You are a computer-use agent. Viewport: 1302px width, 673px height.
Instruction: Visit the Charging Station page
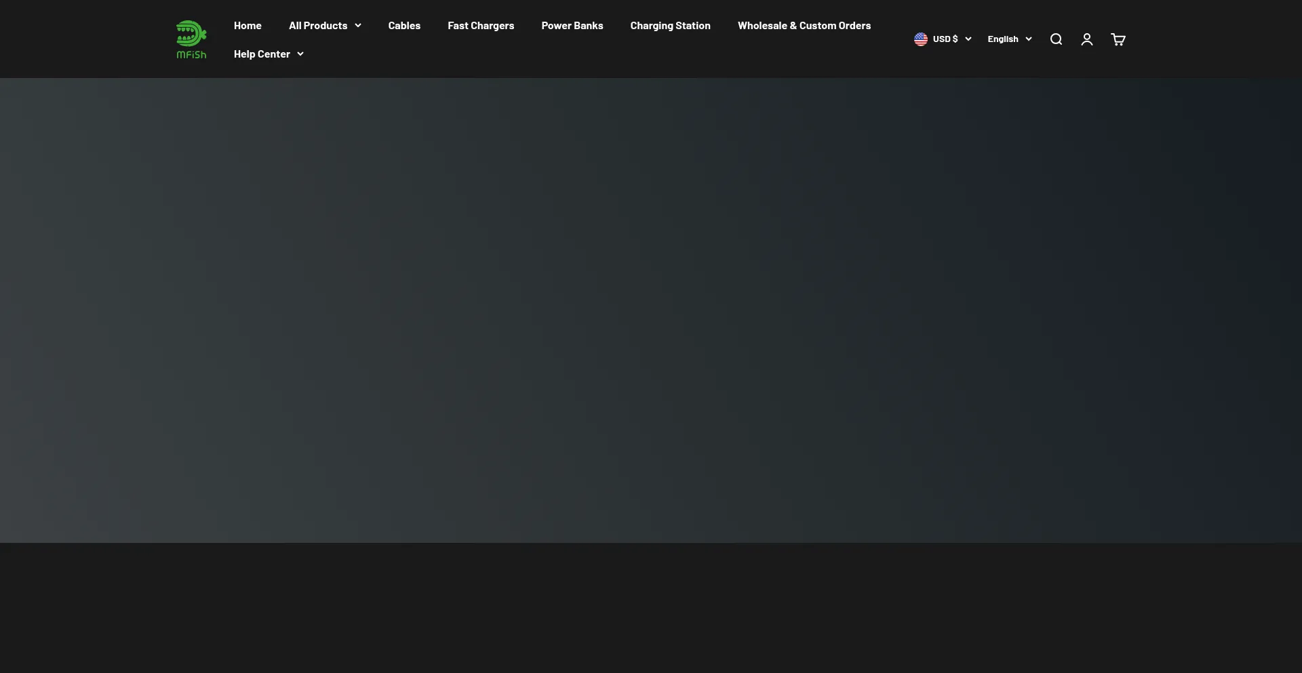pos(670,26)
